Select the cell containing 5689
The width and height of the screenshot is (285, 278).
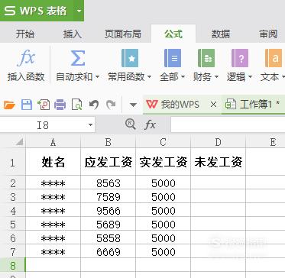click(x=108, y=224)
